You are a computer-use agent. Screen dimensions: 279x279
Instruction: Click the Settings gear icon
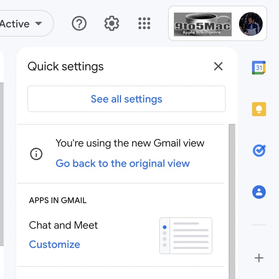point(111,24)
